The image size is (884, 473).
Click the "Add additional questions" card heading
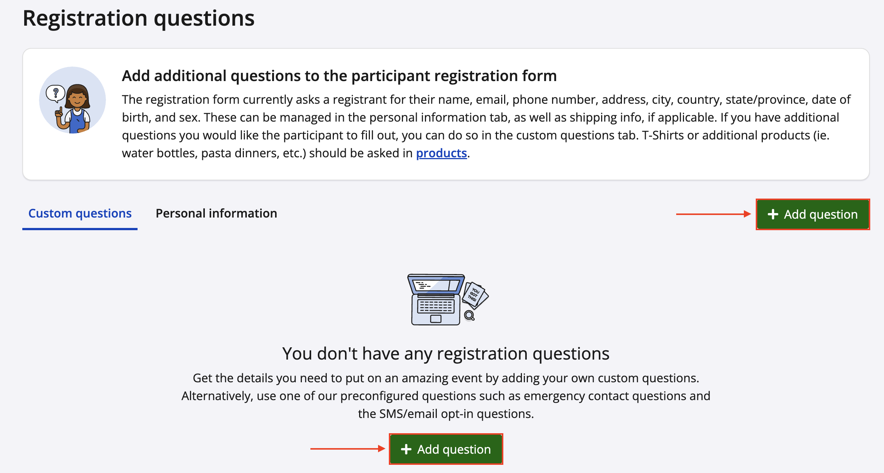(x=339, y=76)
